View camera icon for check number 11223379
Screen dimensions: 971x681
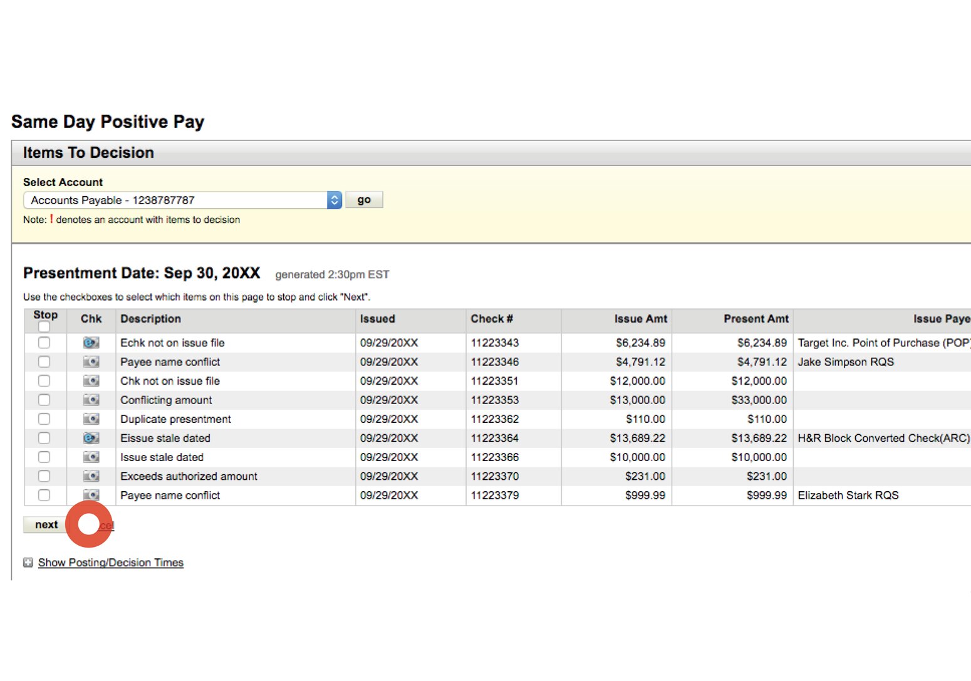pyautogui.click(x=90, y=495)
